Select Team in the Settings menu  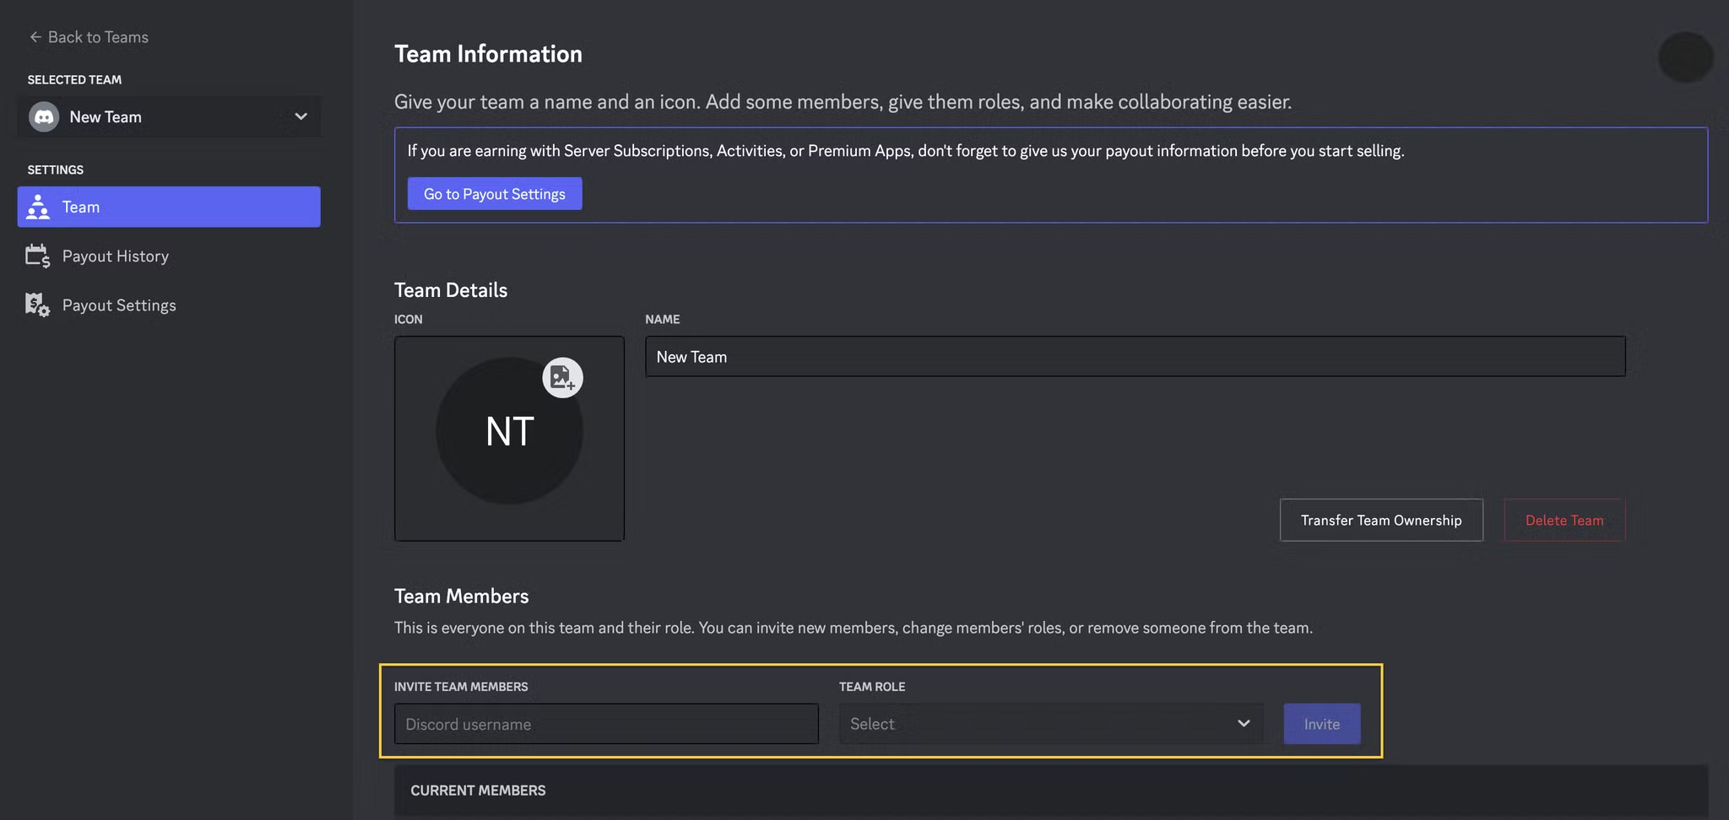(79, 206)
